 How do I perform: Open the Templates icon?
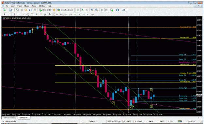(x=123, y=10)
